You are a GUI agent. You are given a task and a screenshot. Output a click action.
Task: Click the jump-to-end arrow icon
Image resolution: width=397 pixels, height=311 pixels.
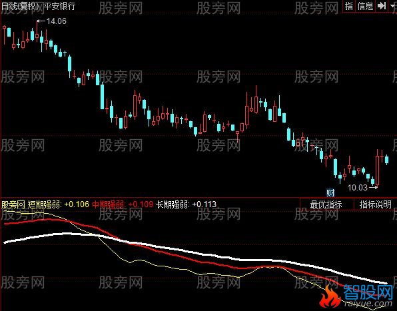coord(382,6)
